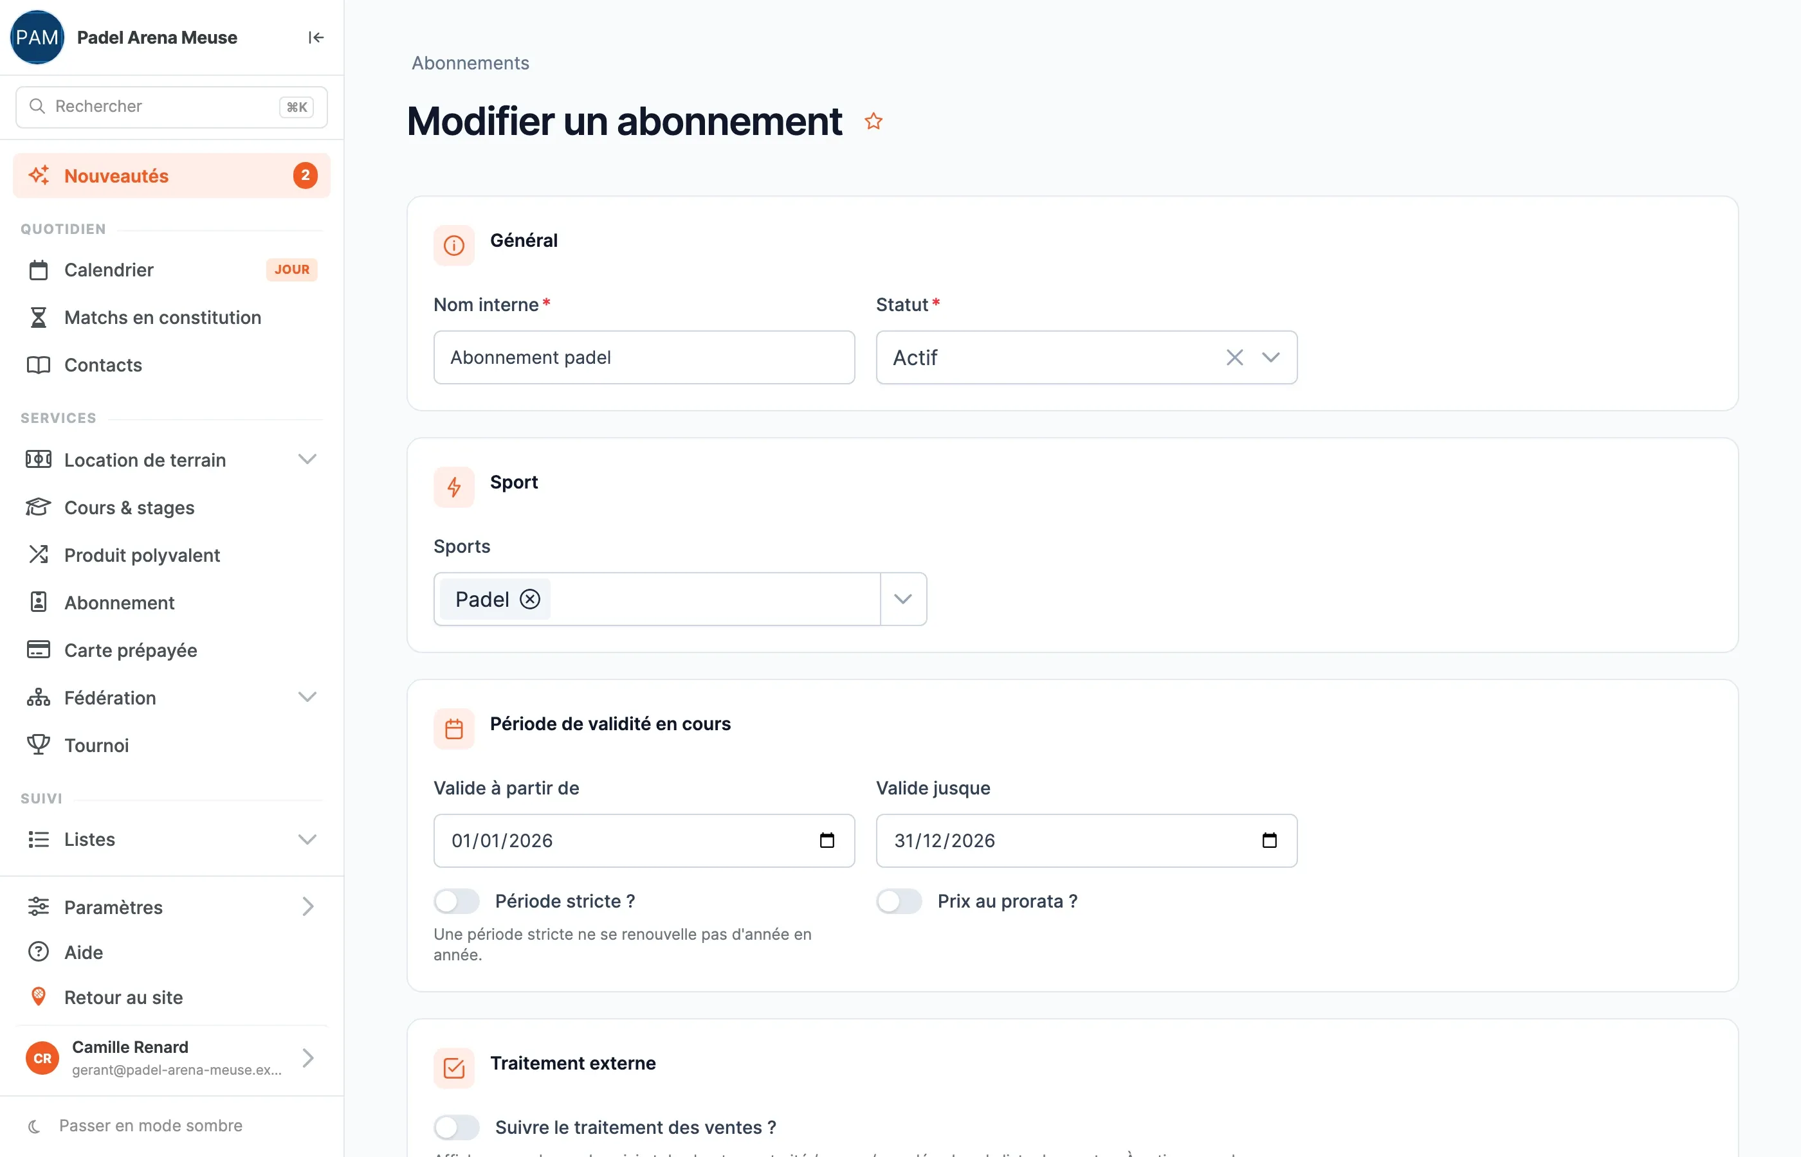Open Camille Renard account menu chevron
1801x1157 pixels.
307,1058
